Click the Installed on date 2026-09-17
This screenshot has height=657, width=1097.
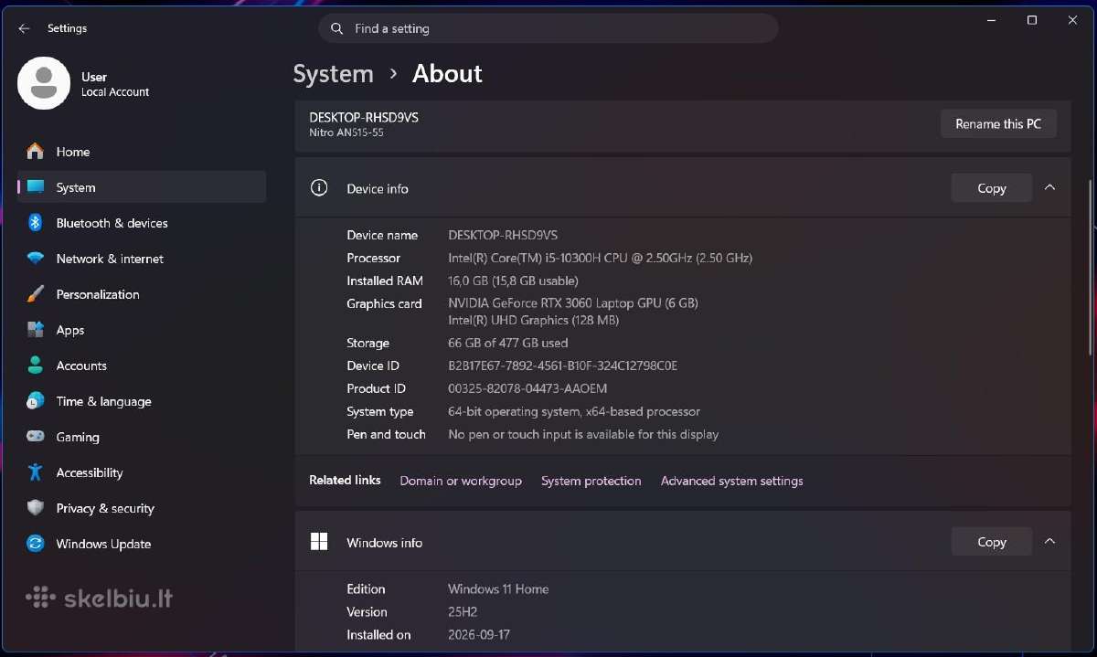[481, 634]
